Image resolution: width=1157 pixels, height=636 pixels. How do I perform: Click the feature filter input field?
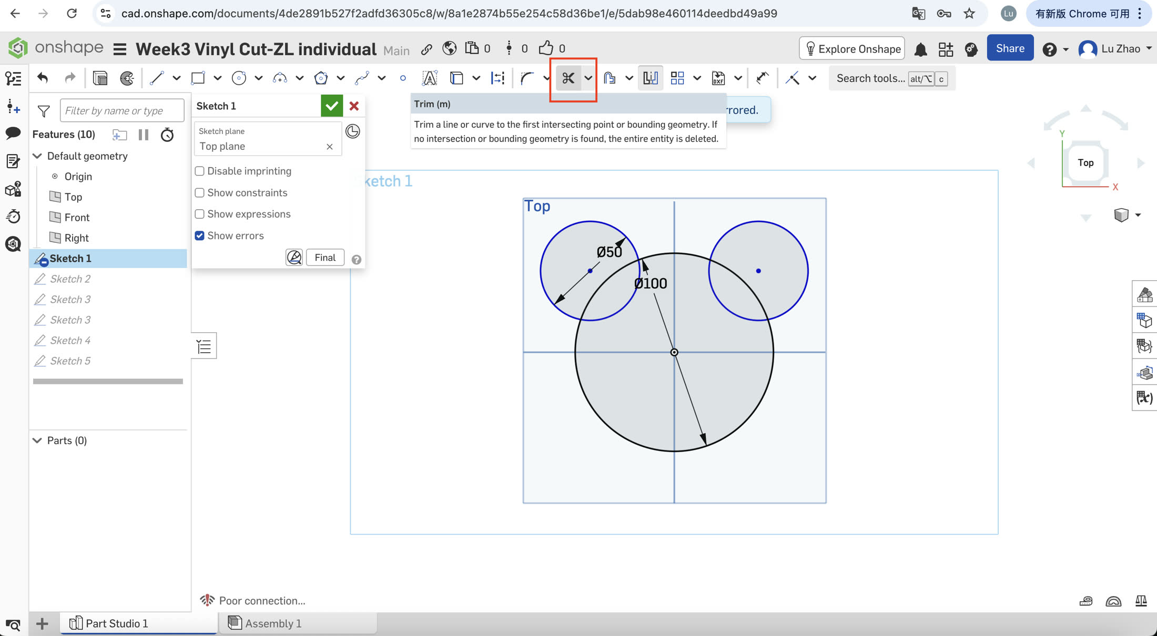121,110
